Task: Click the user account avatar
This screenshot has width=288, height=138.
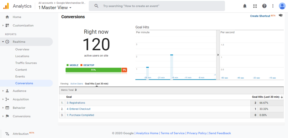Action: (282, 6)
